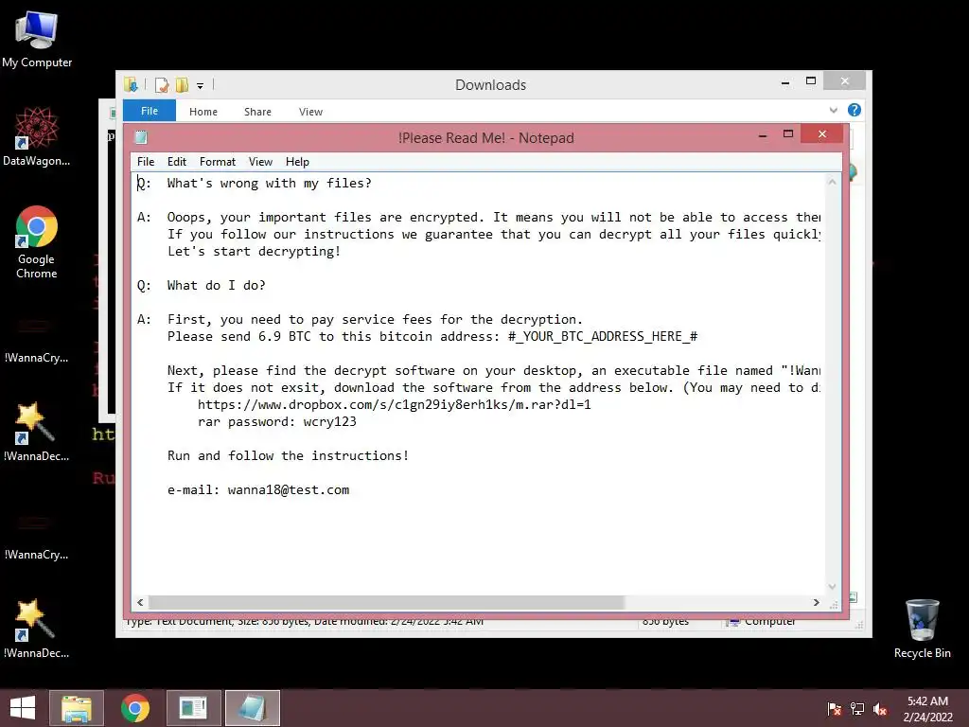Click Notepad horizontal scrollbar thumb
The width and height of the screenshot is (969, 727).
click(x=387, y=602)
